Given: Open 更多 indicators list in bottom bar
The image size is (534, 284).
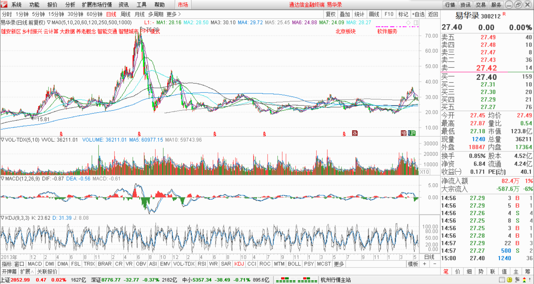Looking at the screenshot, I should click(x=339, y=264).
